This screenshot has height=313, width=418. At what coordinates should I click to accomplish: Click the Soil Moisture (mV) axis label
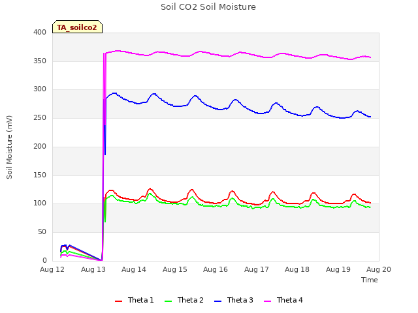(9, 147)
